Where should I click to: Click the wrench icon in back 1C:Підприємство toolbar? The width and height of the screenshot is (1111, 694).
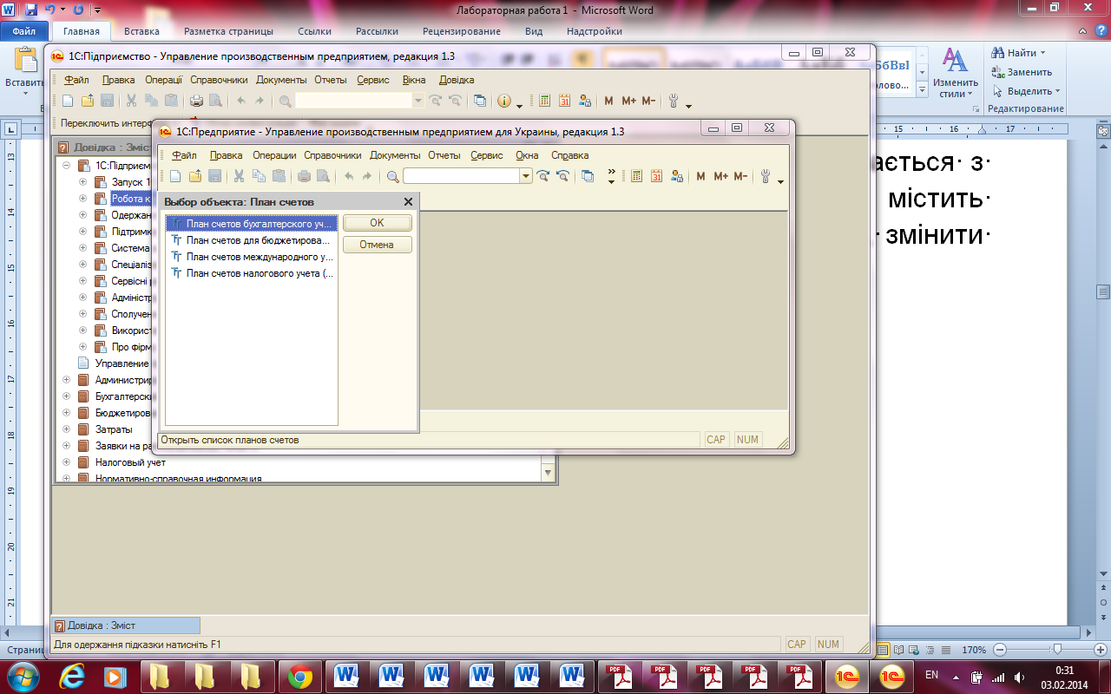[x=674, y=101]
